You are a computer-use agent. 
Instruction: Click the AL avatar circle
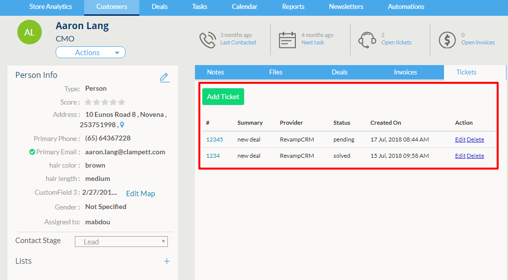[x=30, y=32]
